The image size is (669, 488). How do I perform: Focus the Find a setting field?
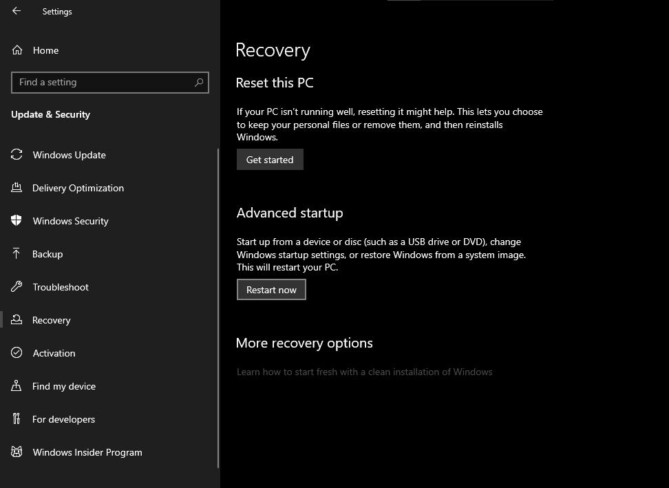(x=110, y=83)
